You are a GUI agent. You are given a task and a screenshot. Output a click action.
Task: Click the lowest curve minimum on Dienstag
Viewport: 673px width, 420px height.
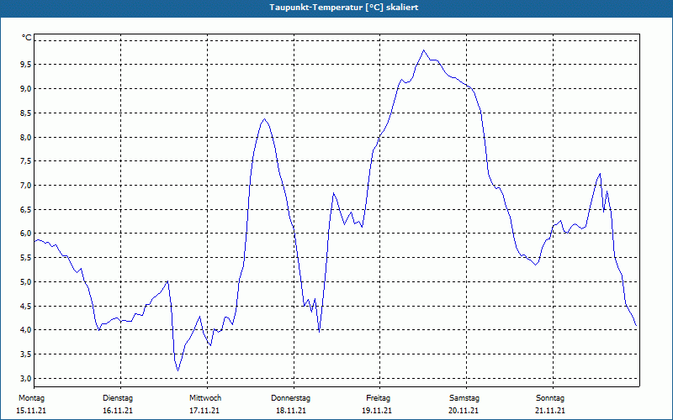178,370
